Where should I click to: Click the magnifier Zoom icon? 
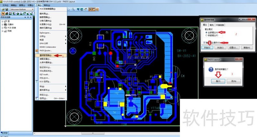pos(73,9)
